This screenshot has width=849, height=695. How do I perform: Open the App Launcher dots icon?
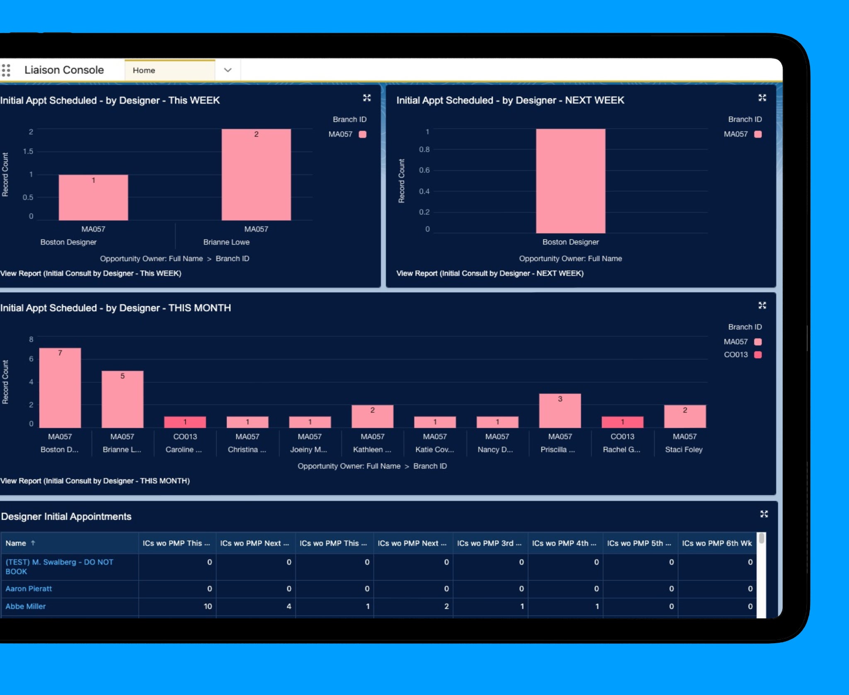6,70
